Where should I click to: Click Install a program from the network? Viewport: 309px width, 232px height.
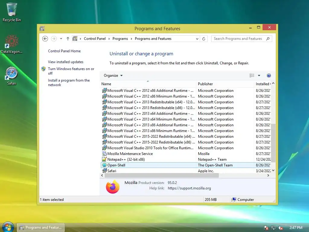pyautogui.click(x=69, y=82)
